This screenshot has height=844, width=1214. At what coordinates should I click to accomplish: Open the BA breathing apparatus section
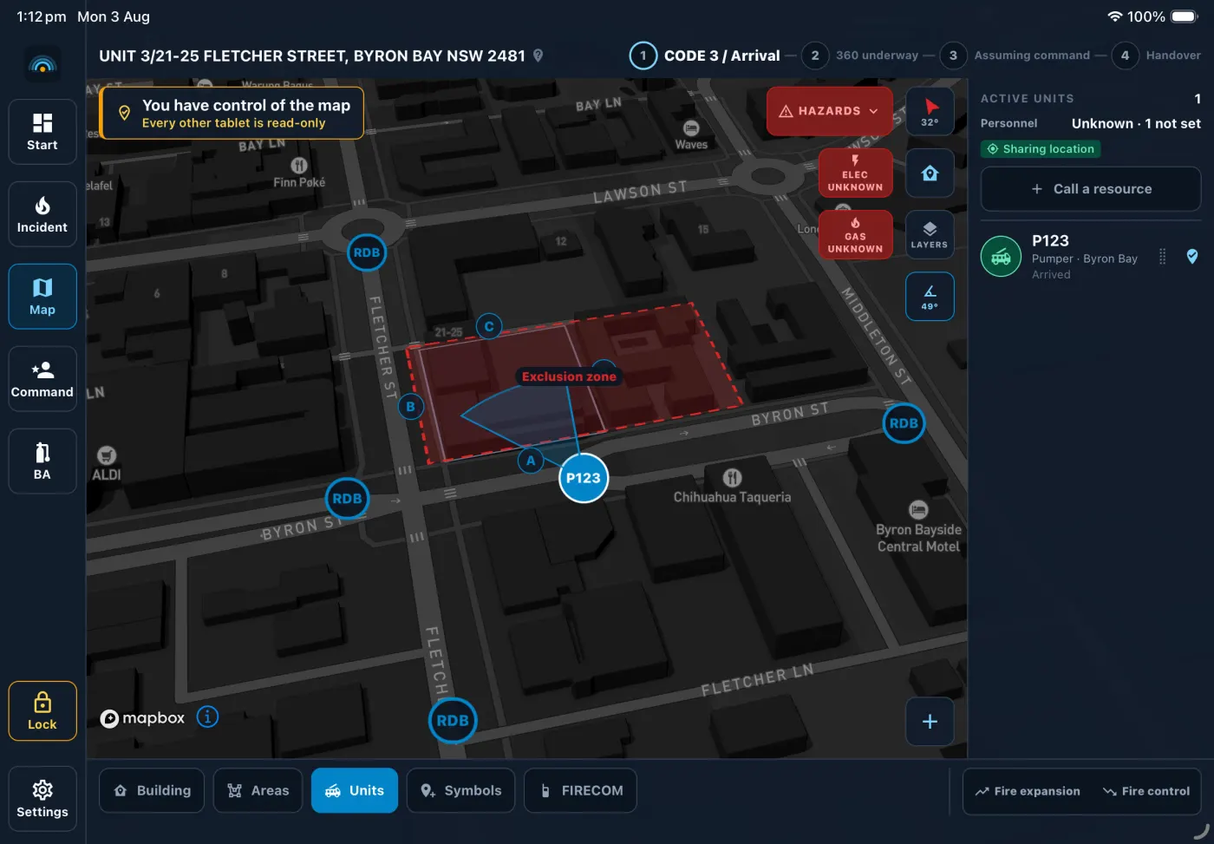(x=42, y=461)
